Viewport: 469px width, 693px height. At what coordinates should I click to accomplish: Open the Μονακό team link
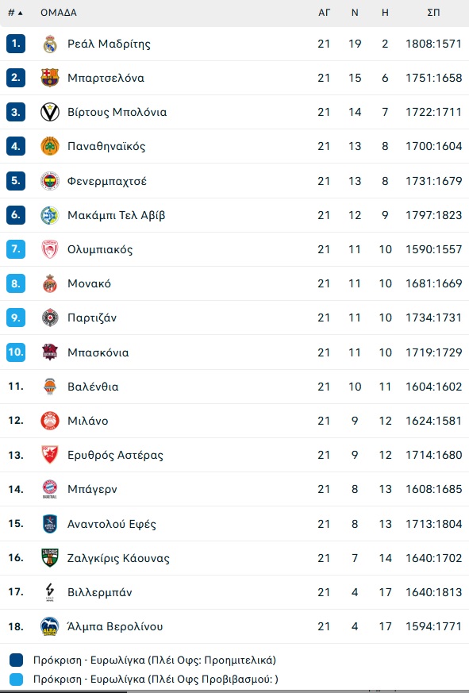click(90, 283)
